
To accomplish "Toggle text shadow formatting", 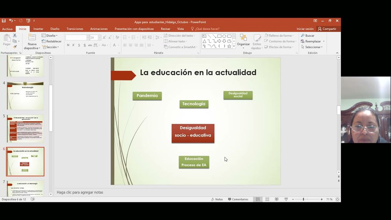I will click(85, 45).
